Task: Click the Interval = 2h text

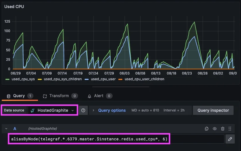Action: click(174, 110)
